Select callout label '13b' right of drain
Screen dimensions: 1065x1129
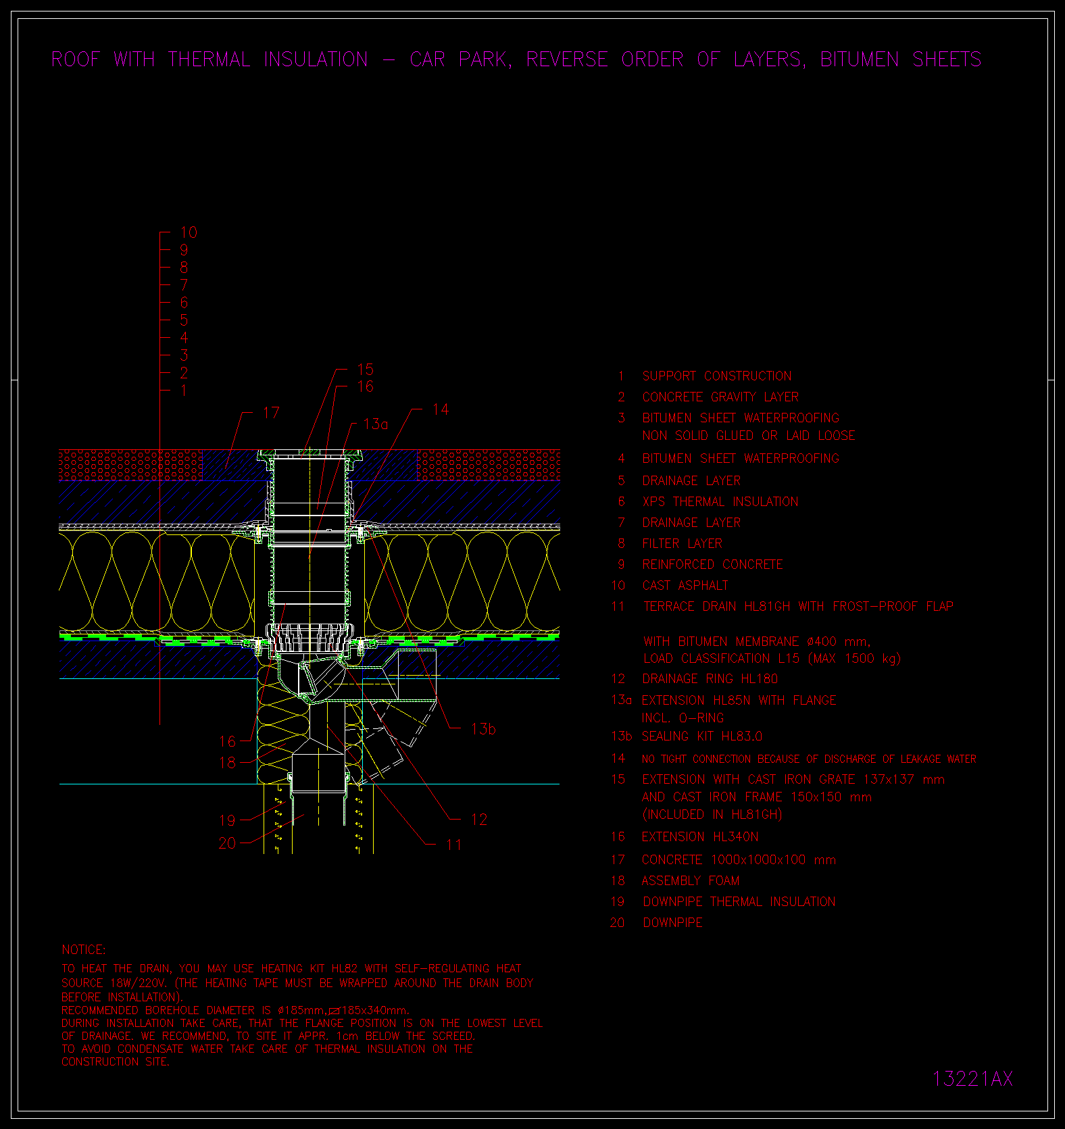484,729
